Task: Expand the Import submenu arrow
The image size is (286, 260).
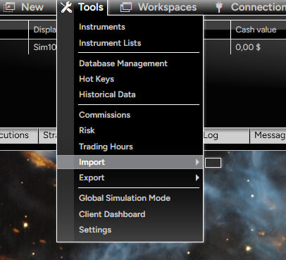Action: 197,162
